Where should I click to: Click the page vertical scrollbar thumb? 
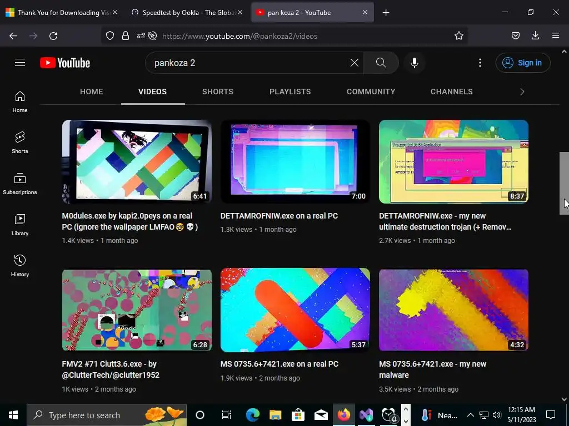tap(564, 183)
